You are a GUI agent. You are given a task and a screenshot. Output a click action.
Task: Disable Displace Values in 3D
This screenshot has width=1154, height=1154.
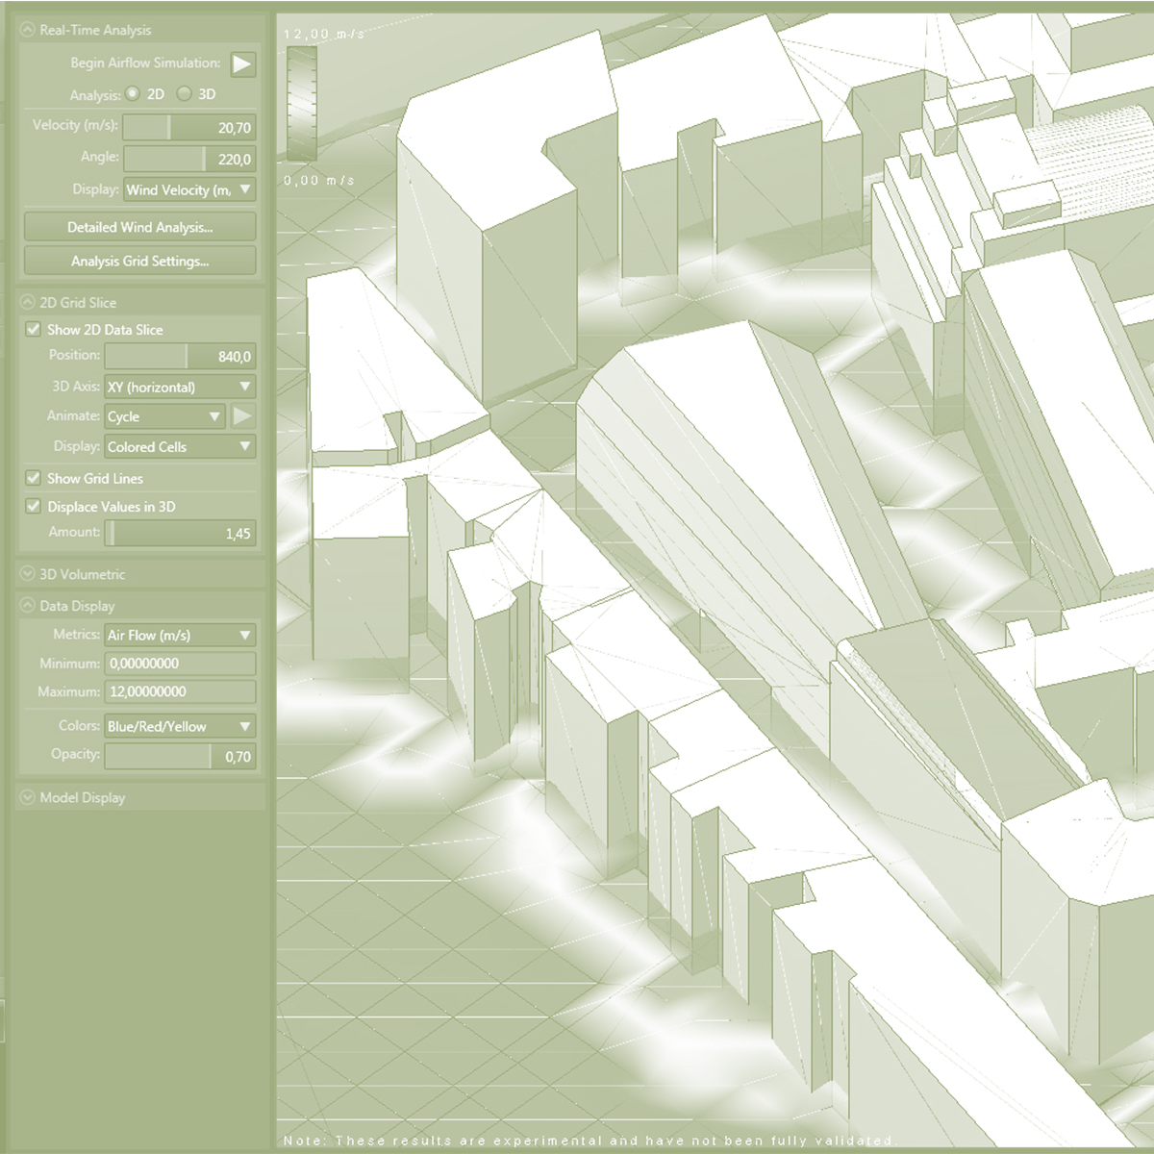pos(34,507)
